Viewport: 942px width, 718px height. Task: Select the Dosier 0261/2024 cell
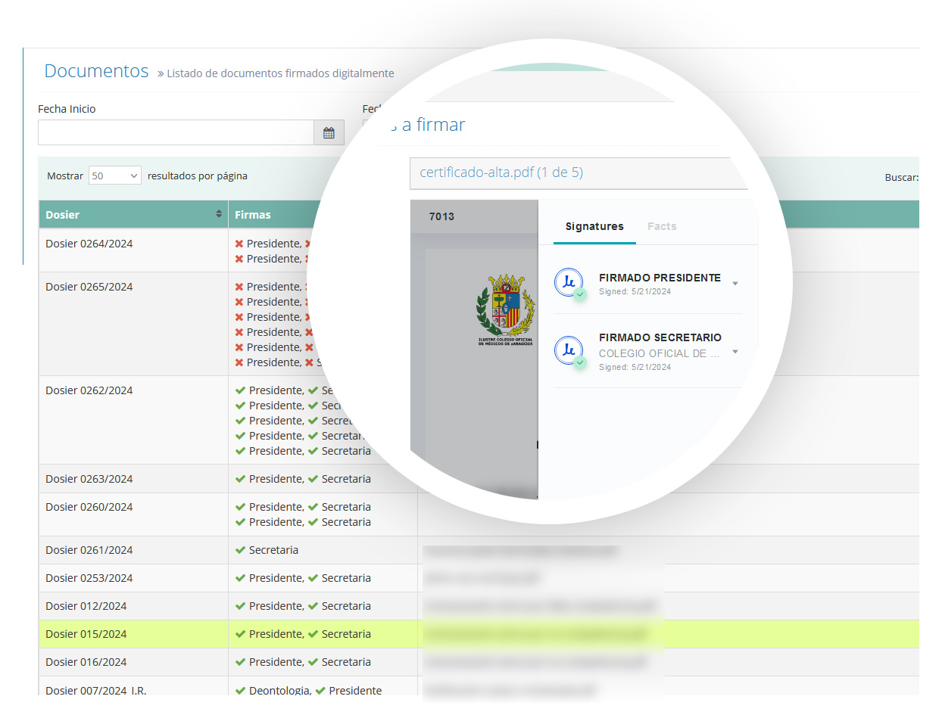133,550
